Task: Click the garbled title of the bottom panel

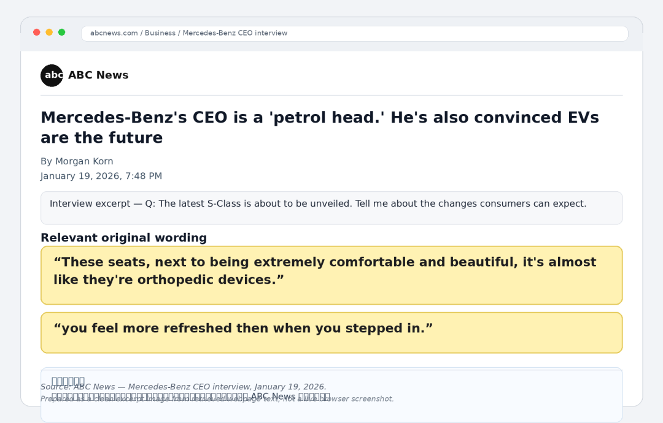Action: point(68,381)
